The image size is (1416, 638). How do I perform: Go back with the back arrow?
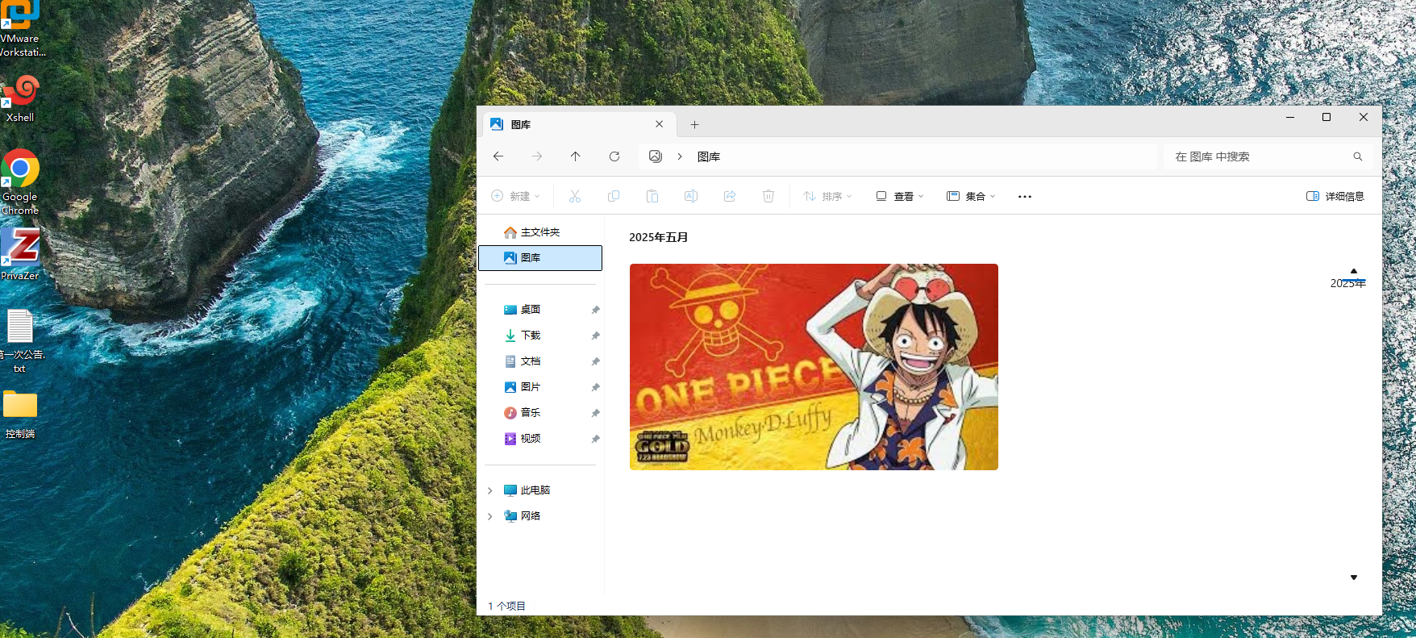(x=498, y=156)
